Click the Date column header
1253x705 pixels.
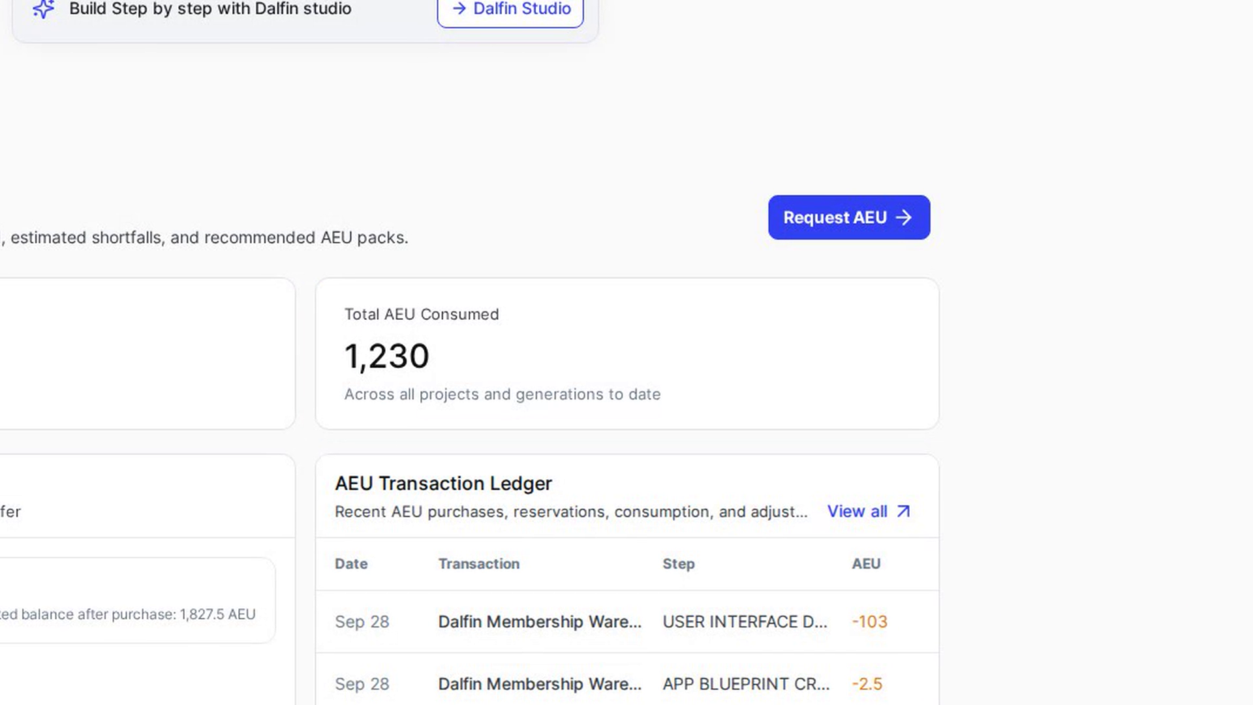351,563
